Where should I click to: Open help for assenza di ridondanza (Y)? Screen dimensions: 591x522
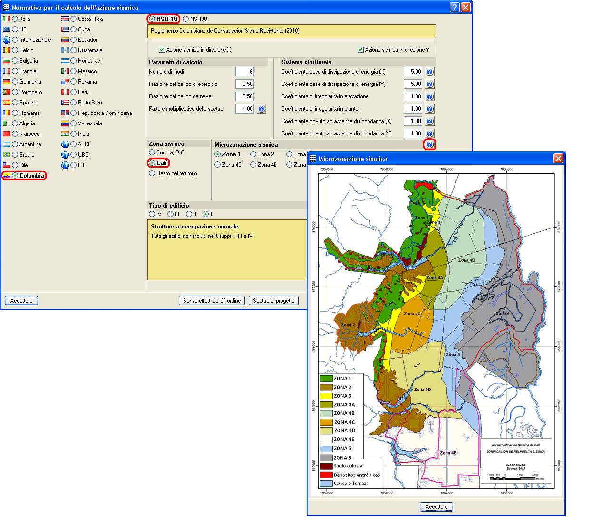(x=429, y=133)
